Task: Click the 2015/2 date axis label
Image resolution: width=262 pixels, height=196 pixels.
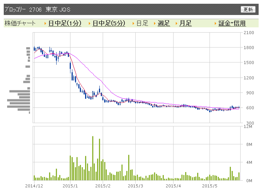Action: (x=103, y=186)
